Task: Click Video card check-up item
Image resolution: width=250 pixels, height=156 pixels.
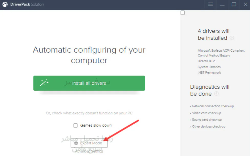Action: (206, 113)
